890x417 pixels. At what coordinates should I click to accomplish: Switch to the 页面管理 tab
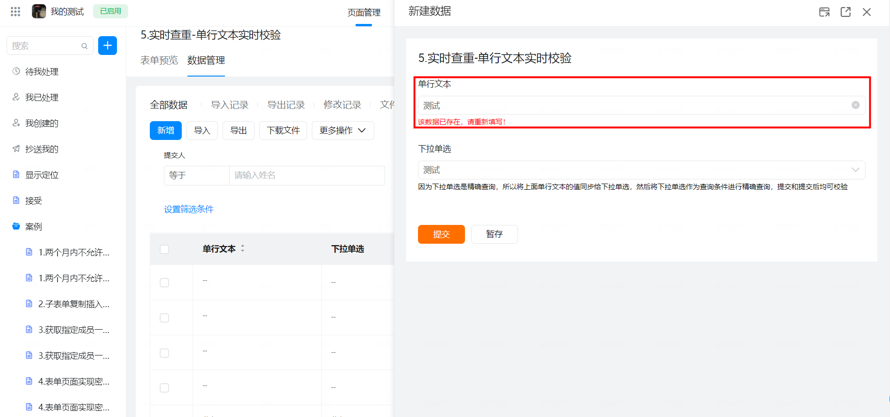(x=364, y=12)
